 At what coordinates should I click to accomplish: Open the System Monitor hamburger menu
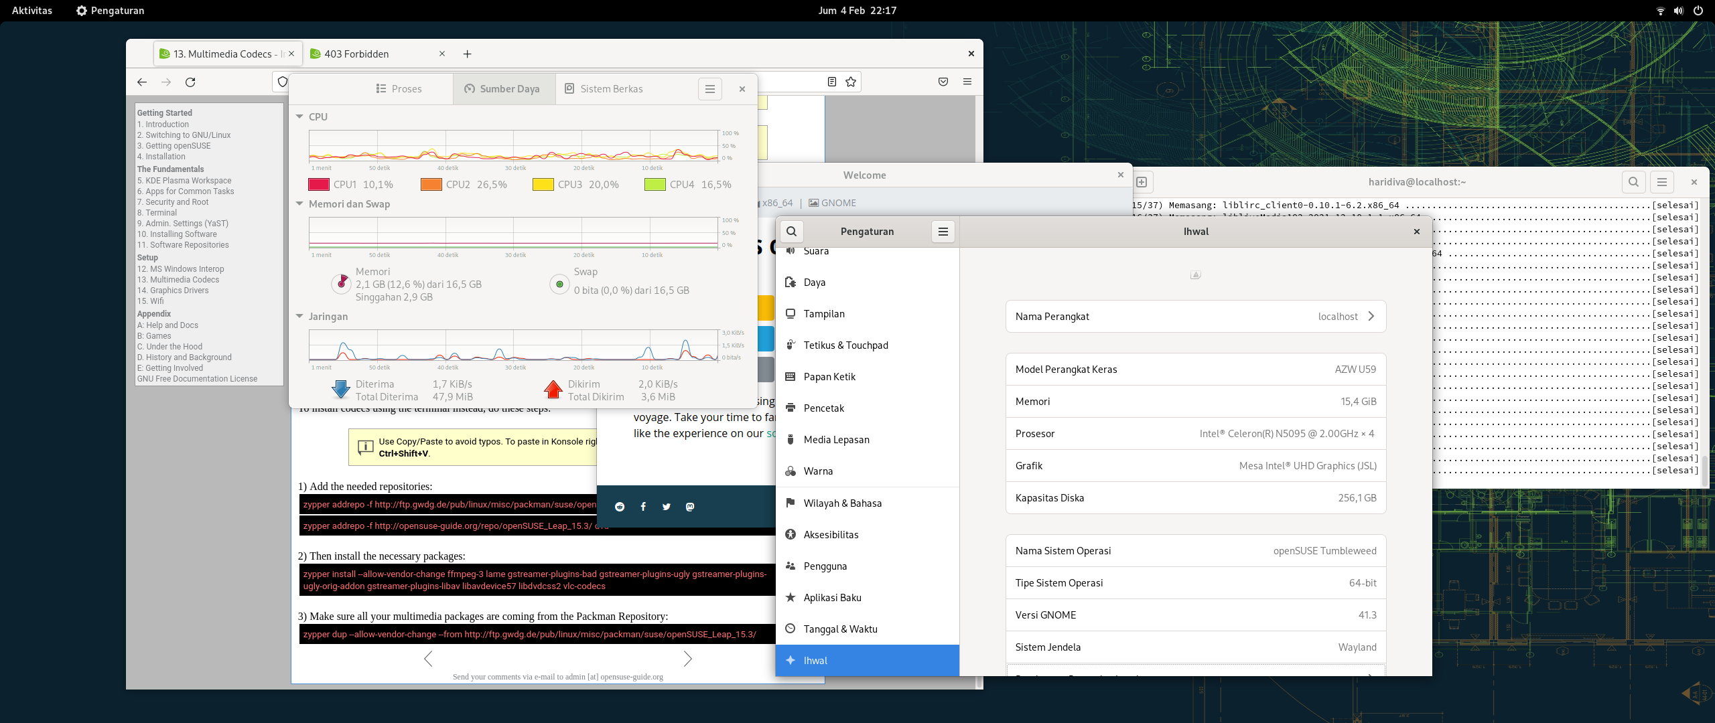(x=709, y=89)
